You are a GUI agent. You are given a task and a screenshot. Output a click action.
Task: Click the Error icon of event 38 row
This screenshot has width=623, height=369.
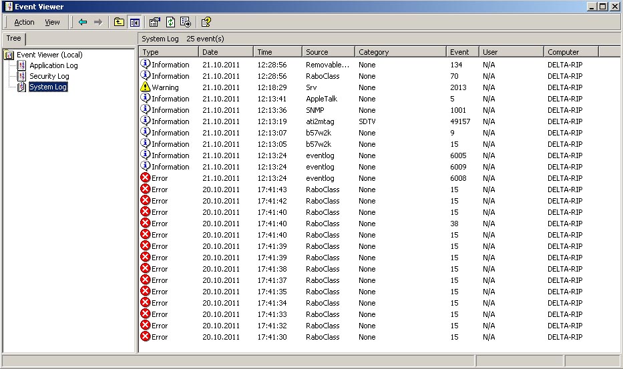[146, 223]
